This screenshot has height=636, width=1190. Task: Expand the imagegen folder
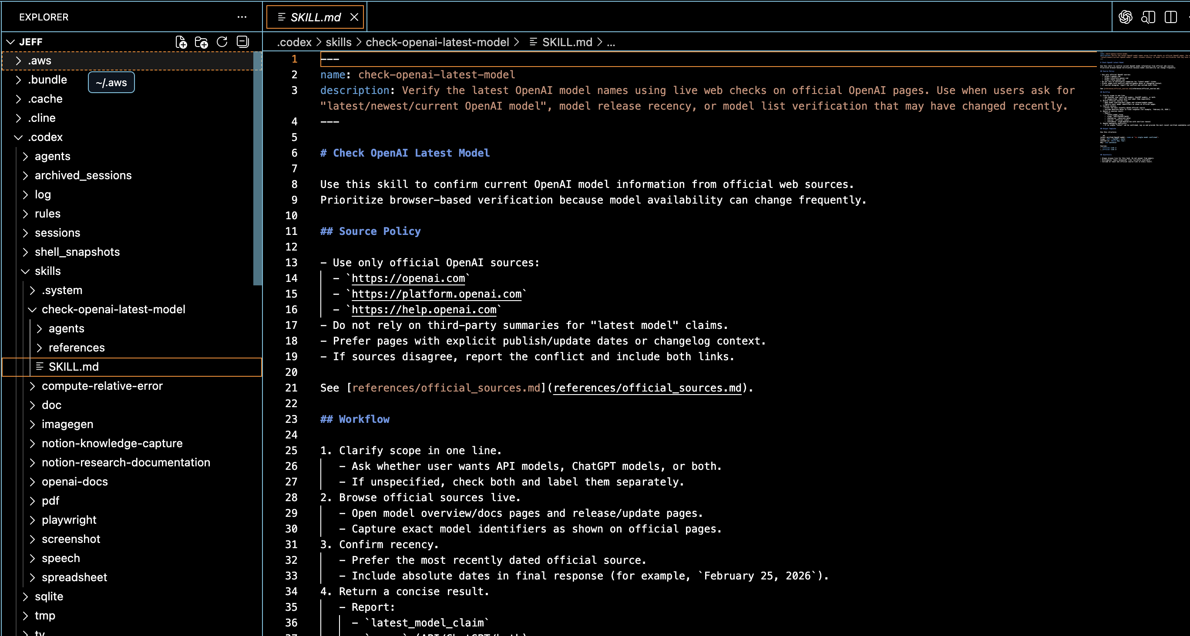[x=132, y=425]
